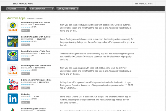This screenshot has height=111, width=166.
Task: Install Learn Portuguese - Tudo Bem
Action: pyautogui.click(x=25, y=59)
